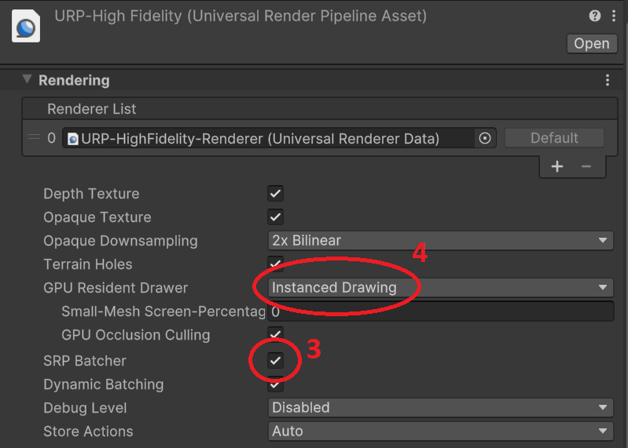
Task: Open the Store Actions dropdown
Action: click(x=441, y=432)
